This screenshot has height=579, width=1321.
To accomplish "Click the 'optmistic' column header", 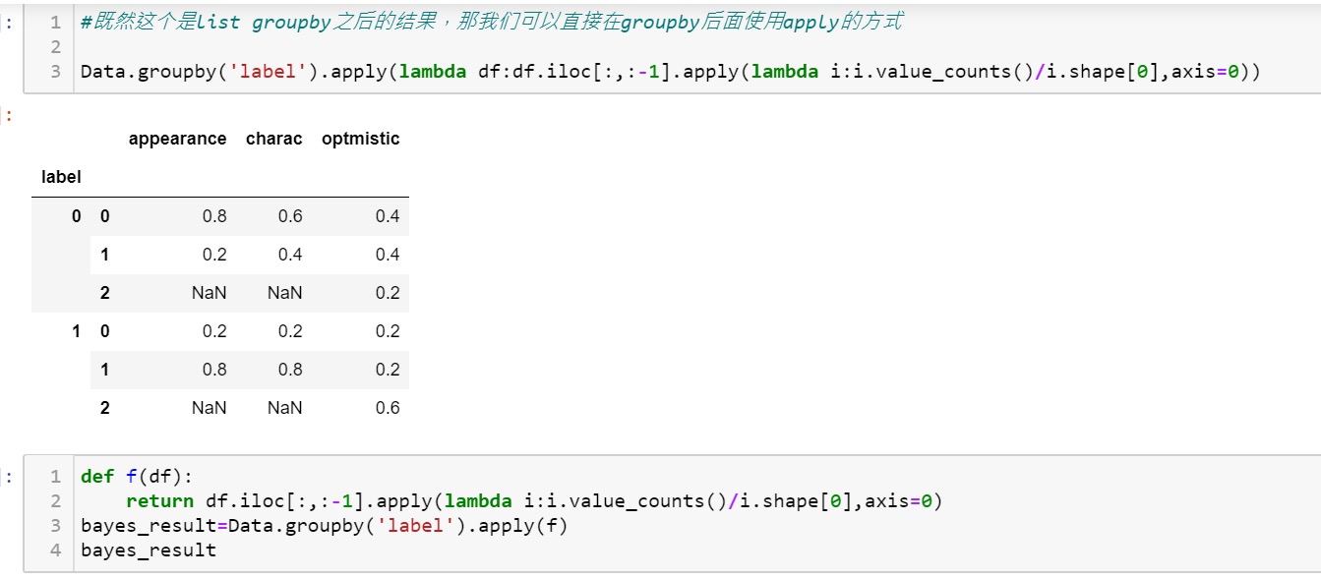I will [360, 139].
